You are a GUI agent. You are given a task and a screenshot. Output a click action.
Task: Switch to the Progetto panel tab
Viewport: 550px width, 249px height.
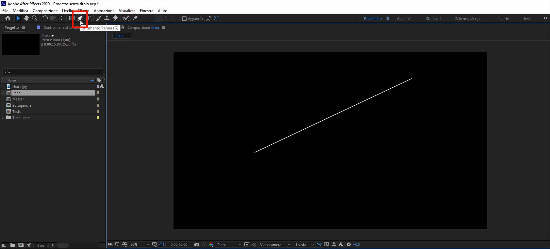point(11,27)
